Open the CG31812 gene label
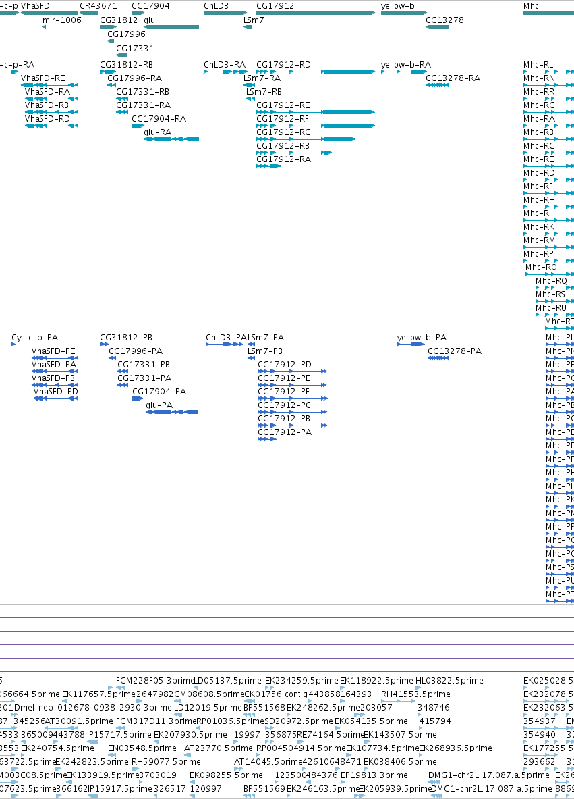 tap(119, 20)
